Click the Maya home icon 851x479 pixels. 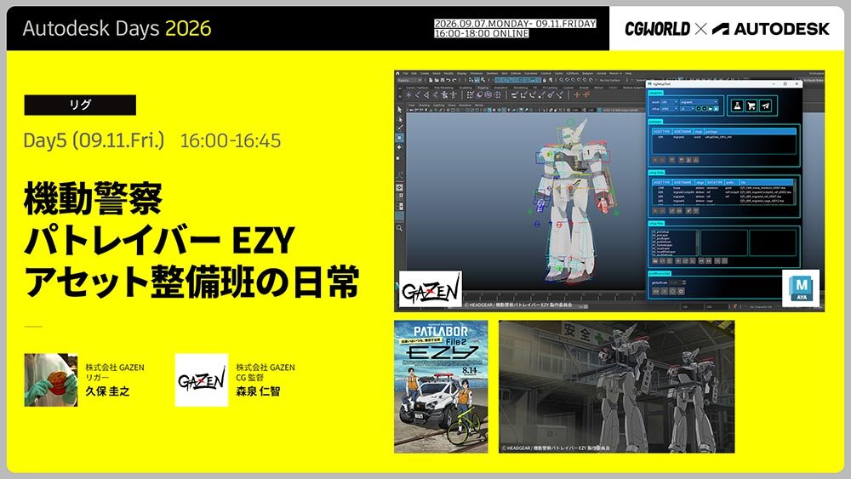click(397, 73)
